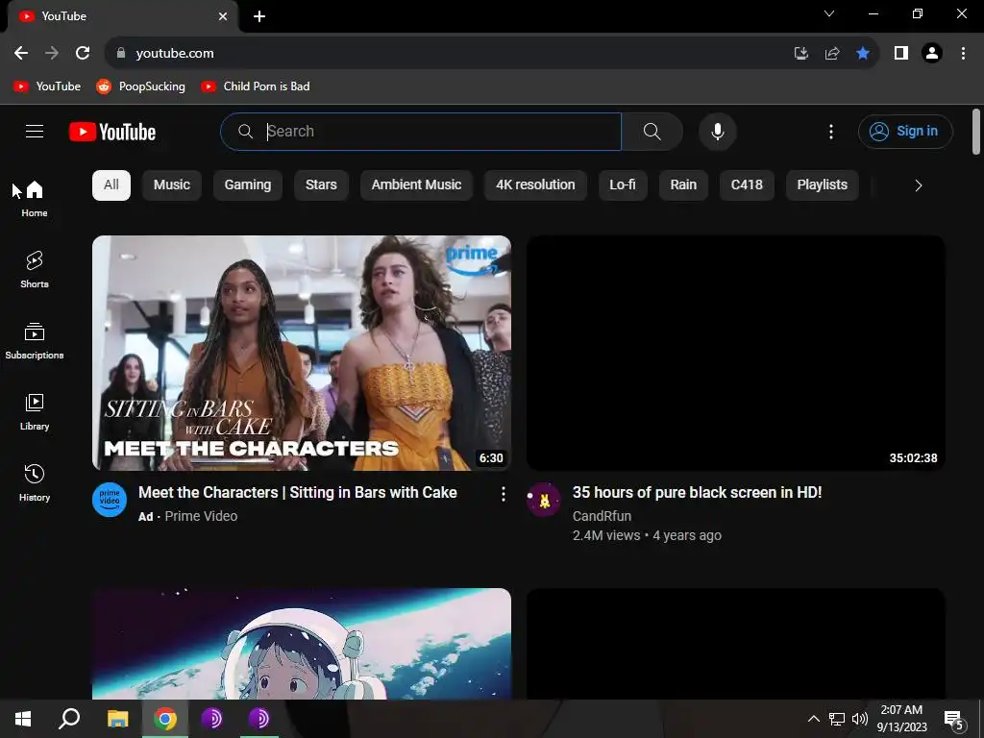Open Library in sidebar
This screenshot has width=984, height=738.
pyautogui.click(x=35, y=411)
